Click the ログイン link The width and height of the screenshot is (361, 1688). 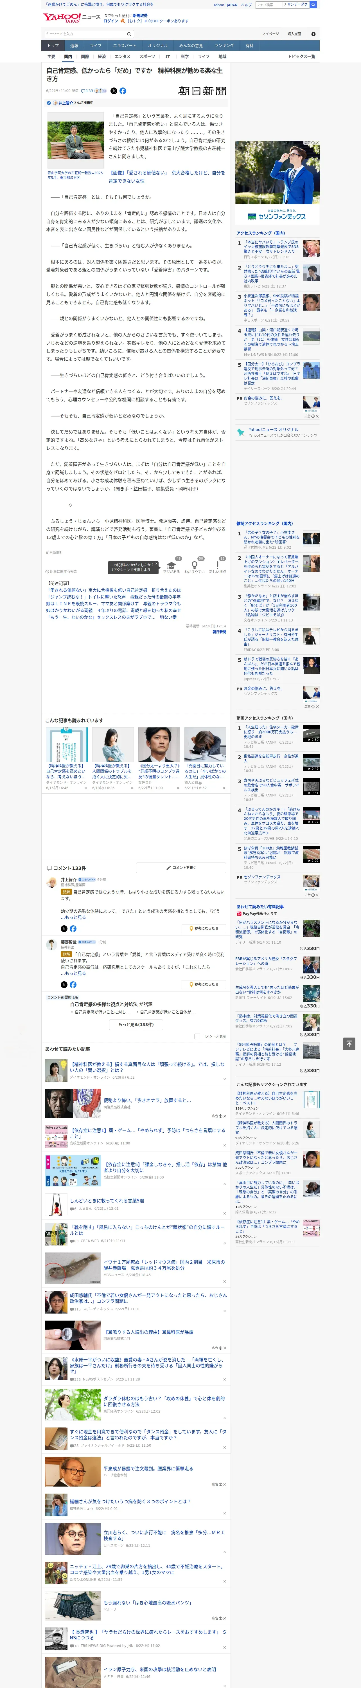pos(111,21)
